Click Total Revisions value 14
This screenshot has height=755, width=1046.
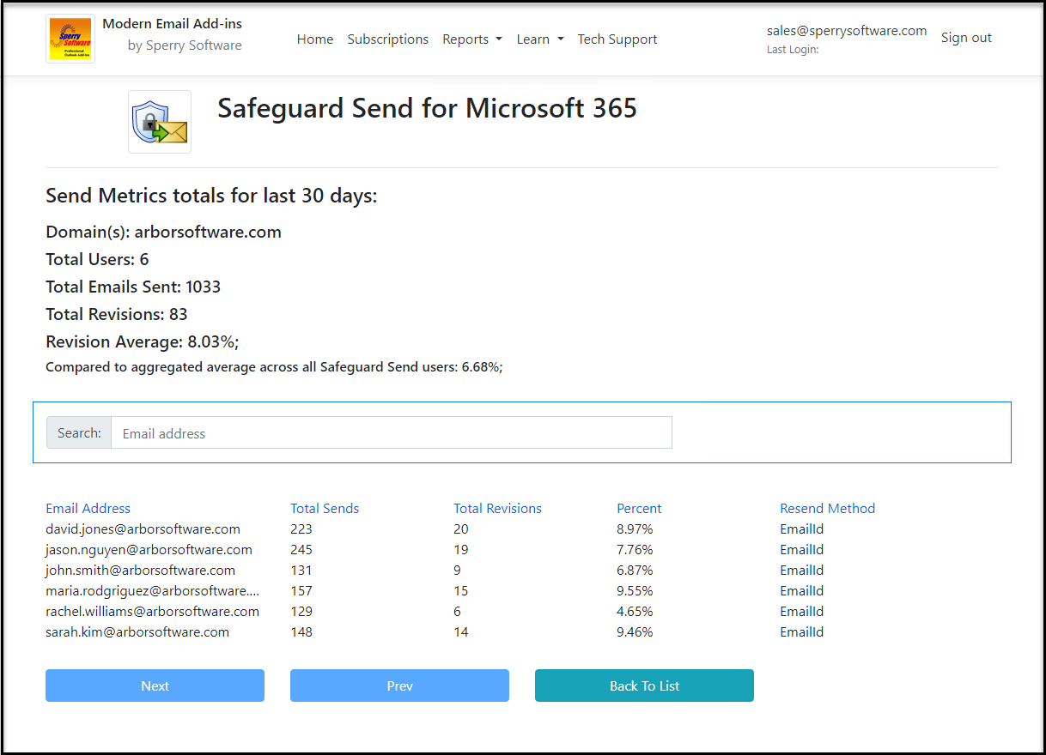coord(461,631)
